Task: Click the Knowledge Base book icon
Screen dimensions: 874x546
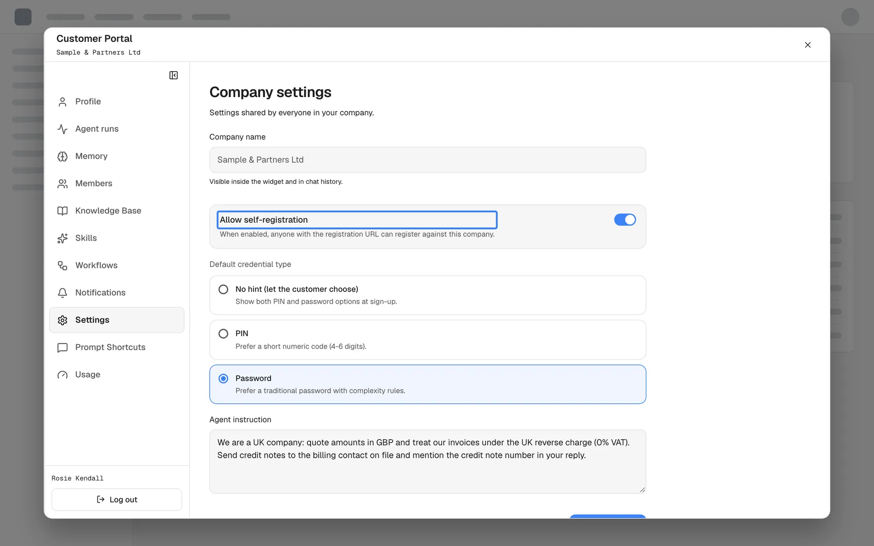Action: point(63,211)
